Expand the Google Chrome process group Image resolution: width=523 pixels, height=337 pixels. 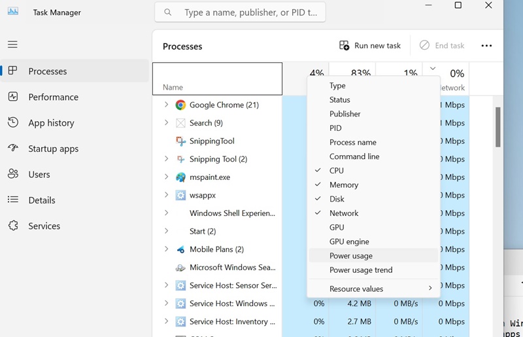166,105
